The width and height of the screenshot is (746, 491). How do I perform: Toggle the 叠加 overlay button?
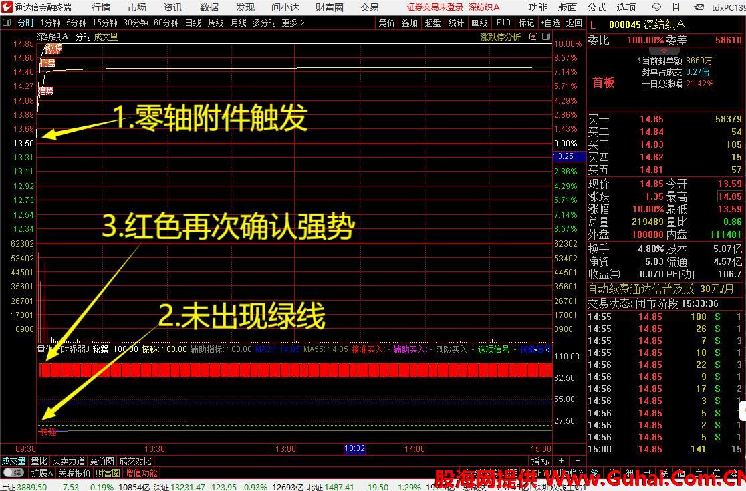[409, 23]
